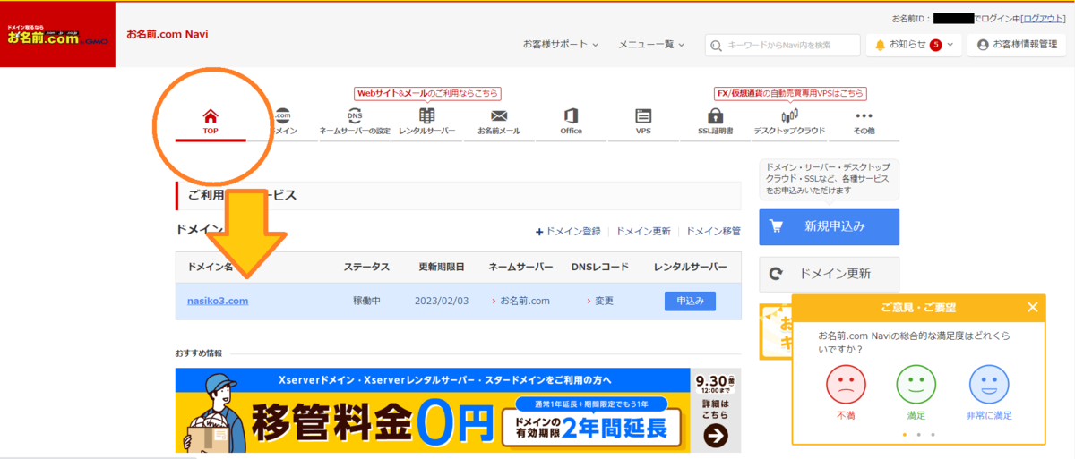Click the search magnifier icon
This screenshot has width=1075, height=459.
716,45
